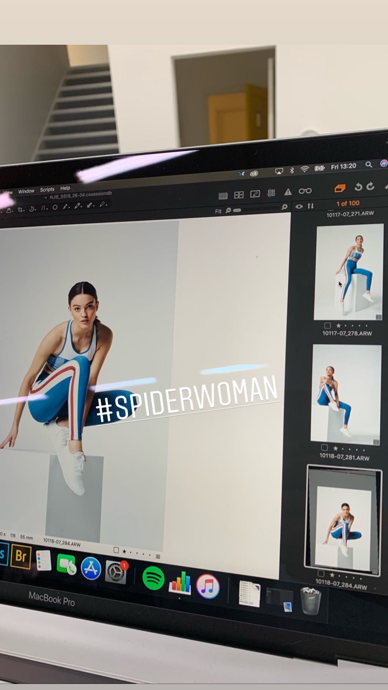Click the zoom-out magnifier by Fit

click(228, 210)
